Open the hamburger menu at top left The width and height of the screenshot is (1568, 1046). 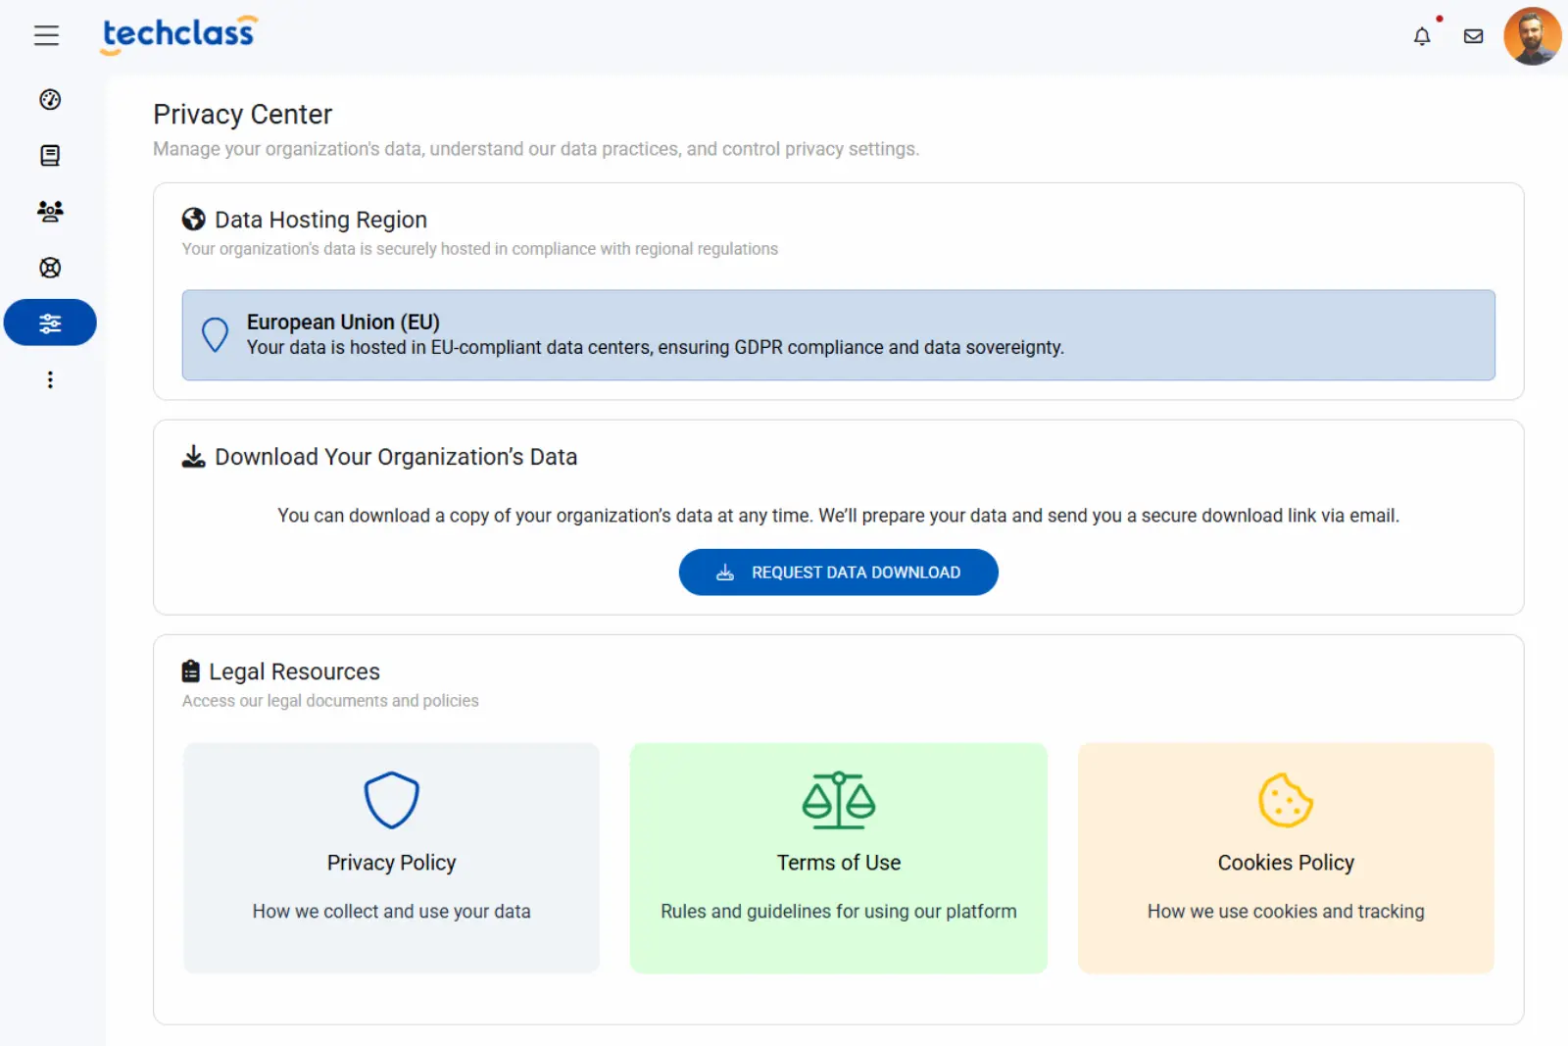[46, 35]
